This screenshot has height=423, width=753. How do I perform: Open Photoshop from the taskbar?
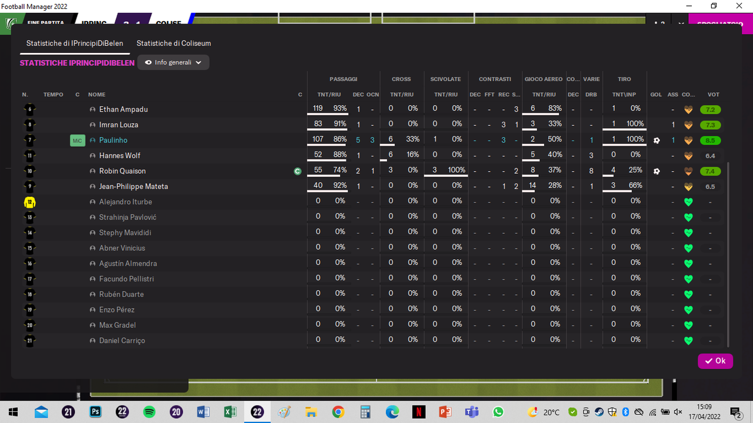tap(95, 412)
